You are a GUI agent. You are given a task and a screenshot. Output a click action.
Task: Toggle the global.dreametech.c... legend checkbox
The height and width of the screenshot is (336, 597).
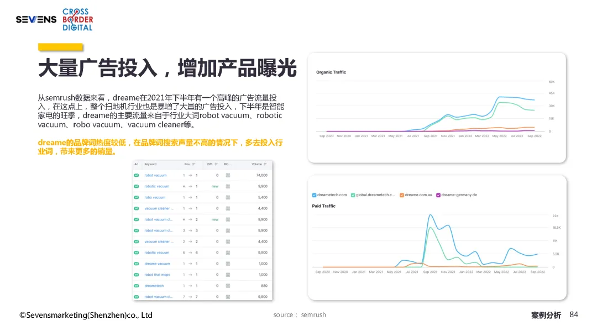coord(353,195)
